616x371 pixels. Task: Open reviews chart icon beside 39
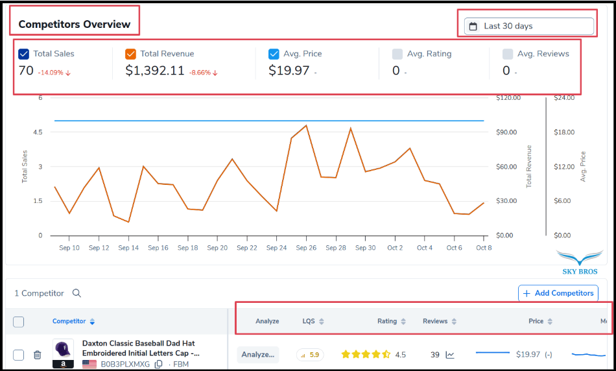[450, 355]
